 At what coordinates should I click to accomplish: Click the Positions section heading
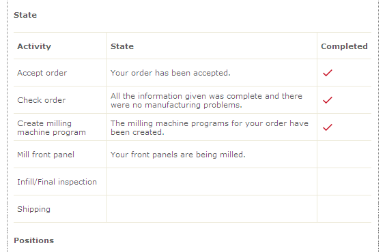(x=33, y=240)
